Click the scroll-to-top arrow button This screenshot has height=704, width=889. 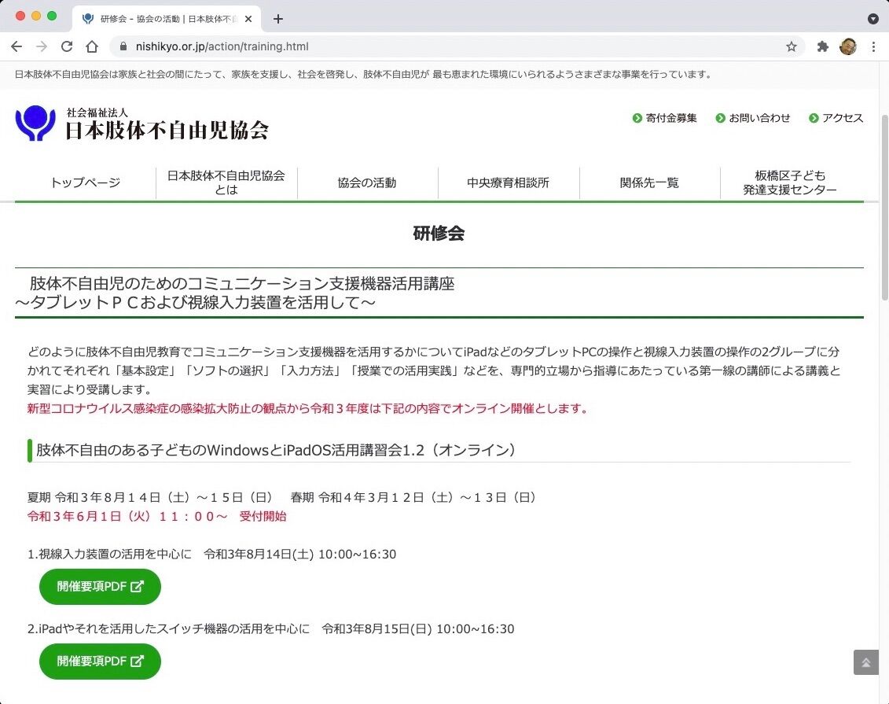pyautogui.click(x=865, y=662)
